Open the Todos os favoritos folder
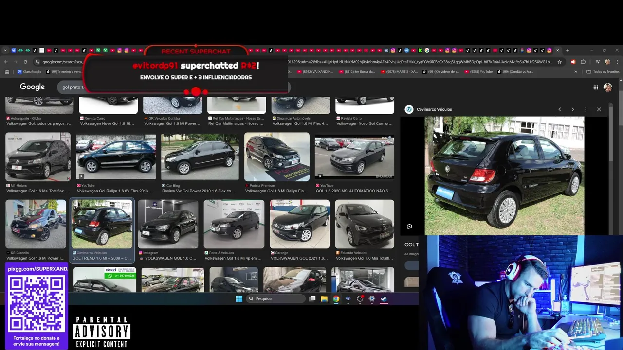 pos(603,72)
